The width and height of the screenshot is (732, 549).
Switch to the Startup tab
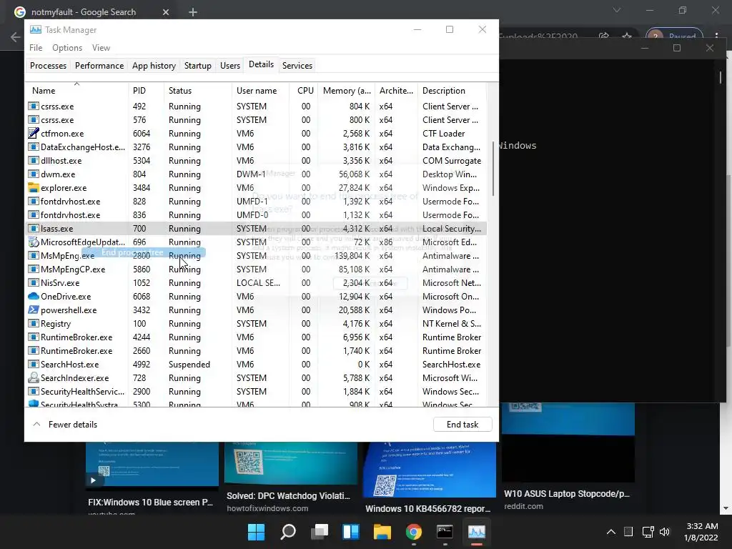(198, 65)
